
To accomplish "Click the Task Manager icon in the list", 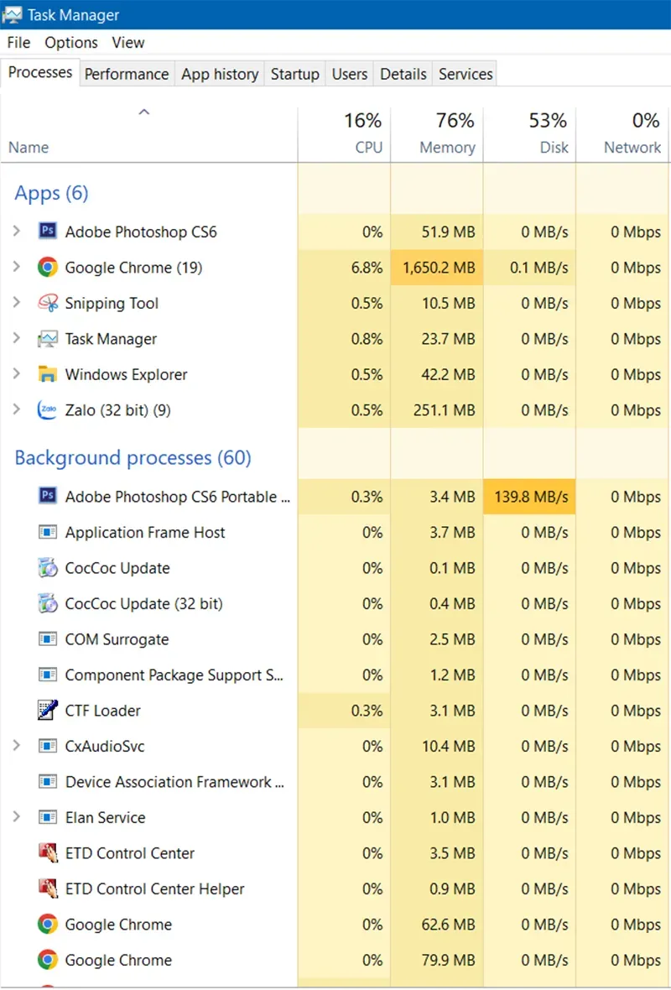I will click(x=48, y=338).
